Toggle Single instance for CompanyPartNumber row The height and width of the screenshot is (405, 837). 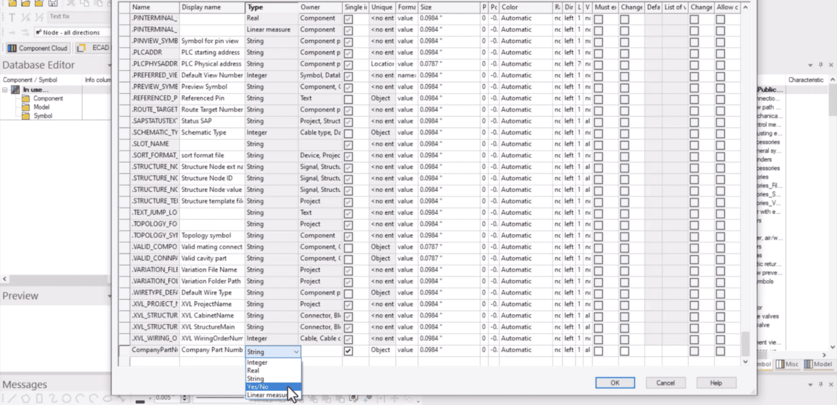pos(348,351)
